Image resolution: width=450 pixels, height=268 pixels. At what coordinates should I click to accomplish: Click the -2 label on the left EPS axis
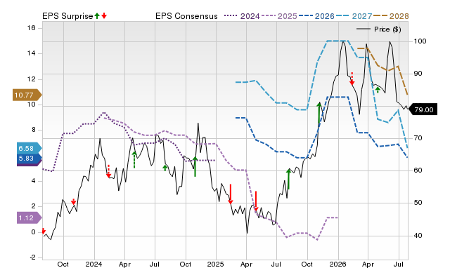coord(32,257)
